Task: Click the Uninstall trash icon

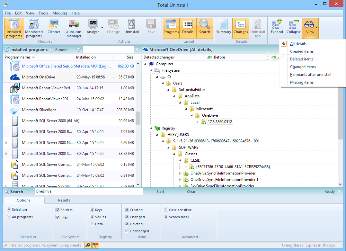Action: [131, 23]
